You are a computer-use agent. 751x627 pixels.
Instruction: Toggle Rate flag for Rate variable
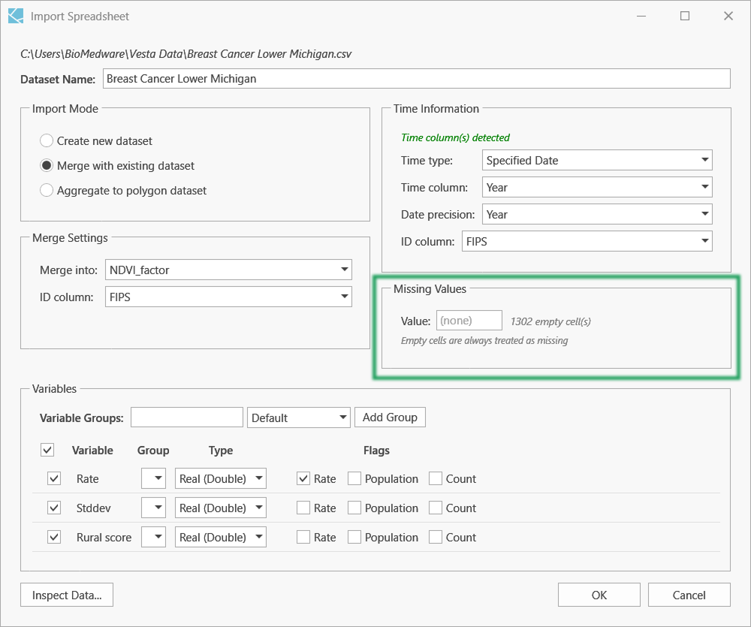[303, 478]
